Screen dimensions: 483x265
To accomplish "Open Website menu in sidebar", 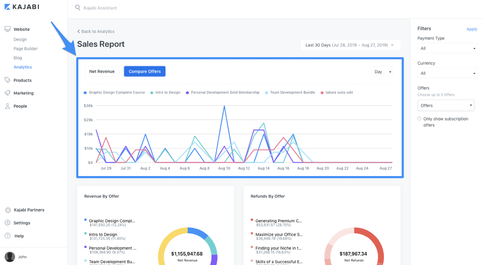I will (22, 29).
